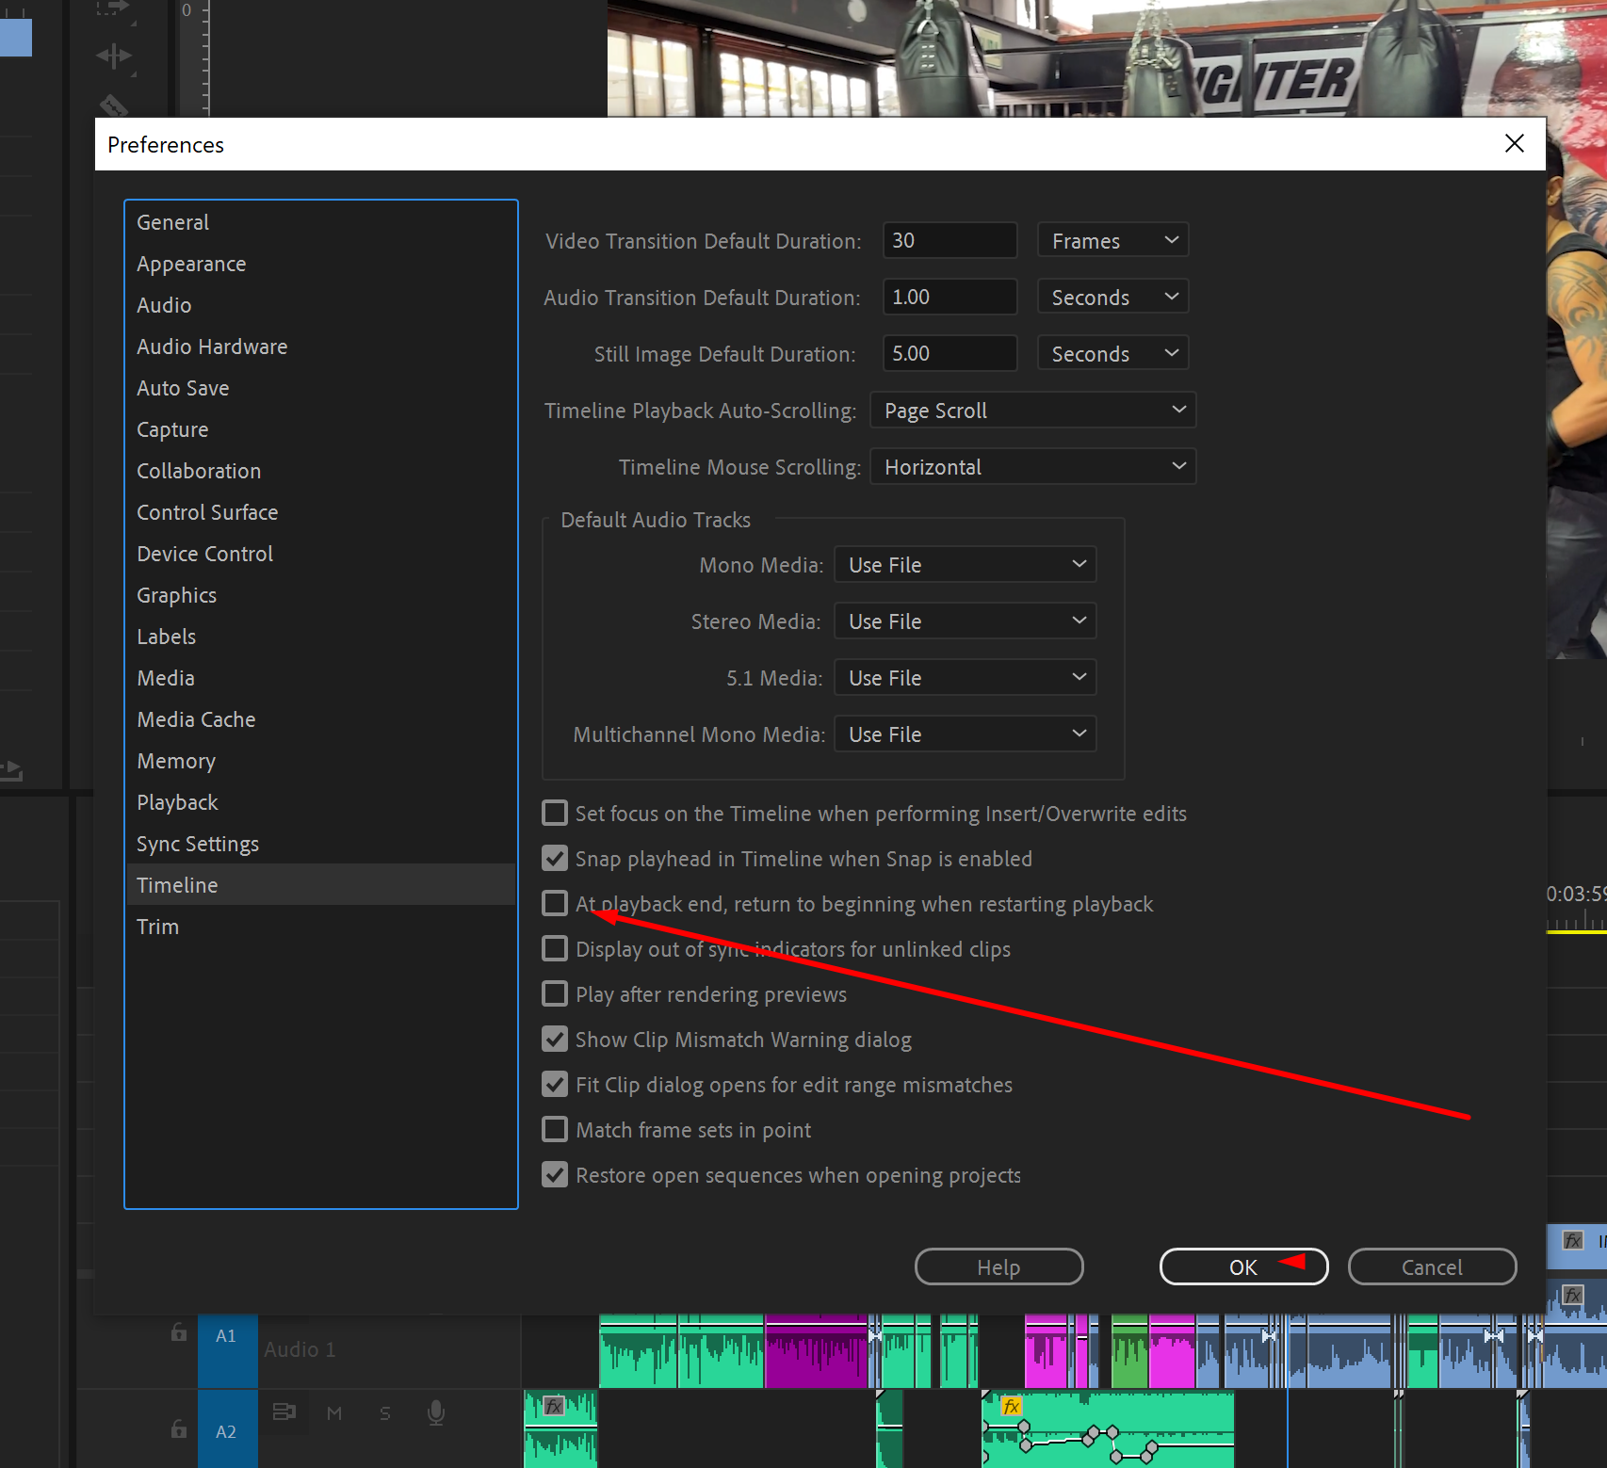Viewport: 1607px width, 1468px height.
Task: Uncheck Show Clip Mismatch Warning dialog
Action: (555, 1039)
